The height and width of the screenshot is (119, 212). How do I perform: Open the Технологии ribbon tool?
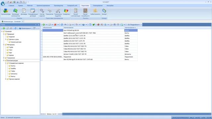click(x=49, y=12)
